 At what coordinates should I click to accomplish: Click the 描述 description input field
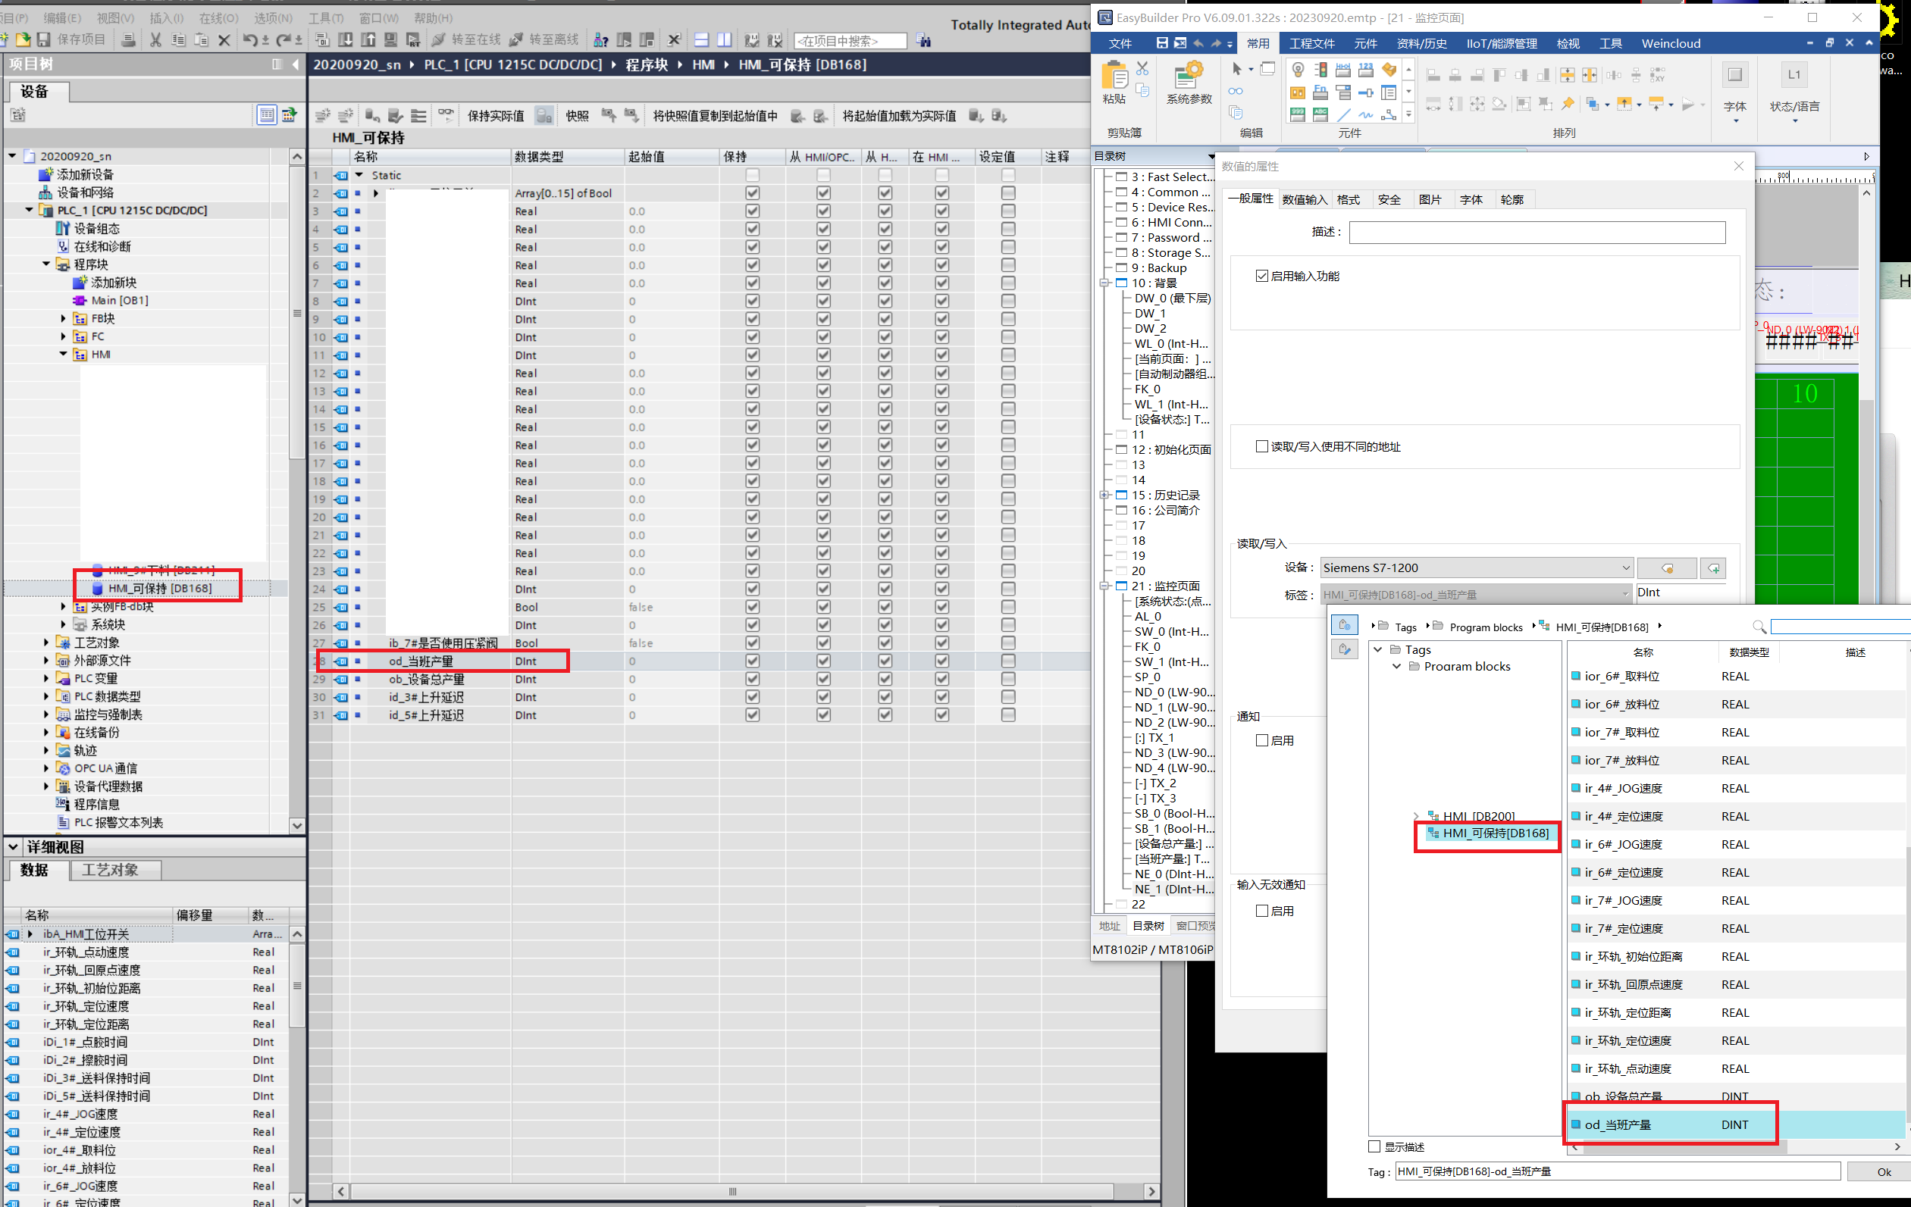(1537, 233)
